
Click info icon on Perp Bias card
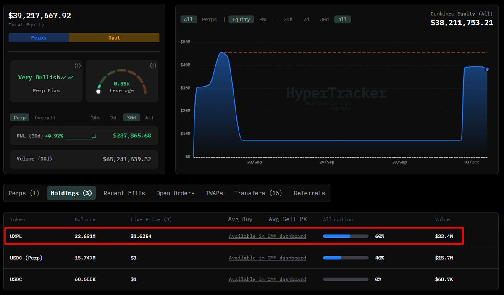77,66
